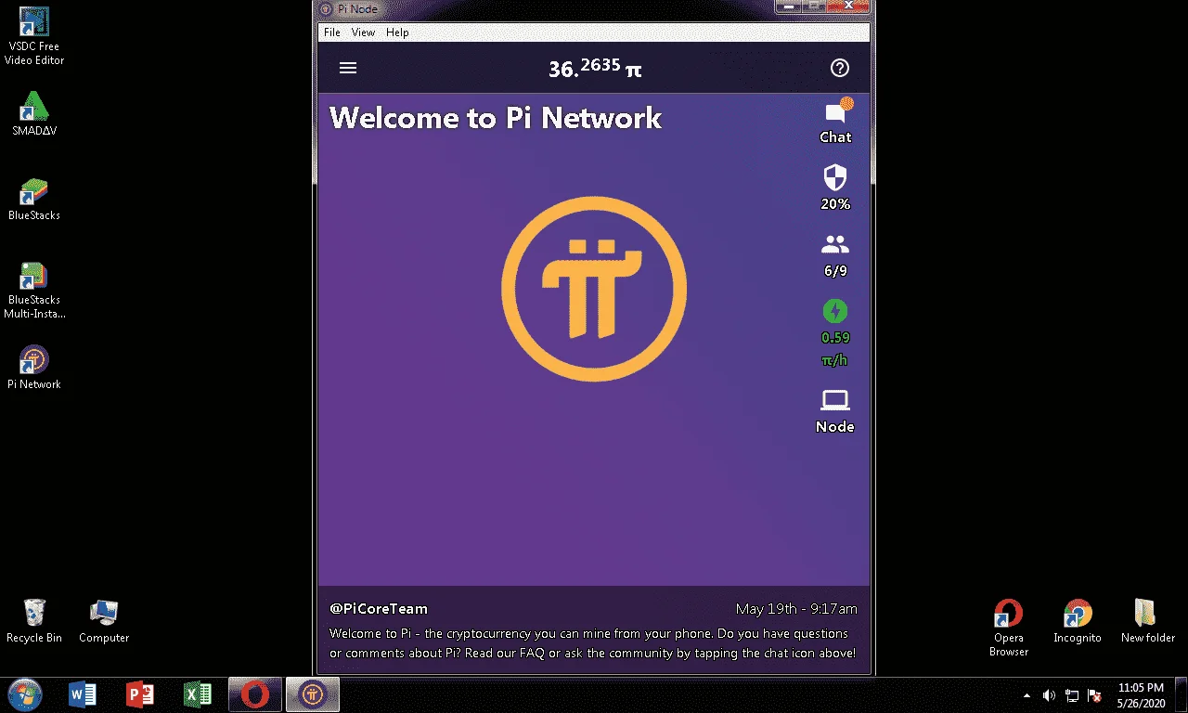View the earning team 6/9 icon
Viewport: 1188px width, 713px height.
835,256
